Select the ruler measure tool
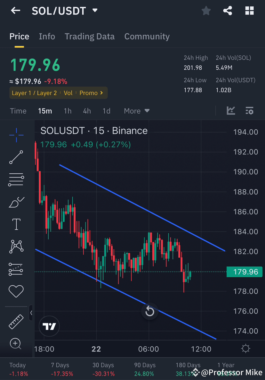The height and width of the screenshot is (380, 265). pos(16,321)
